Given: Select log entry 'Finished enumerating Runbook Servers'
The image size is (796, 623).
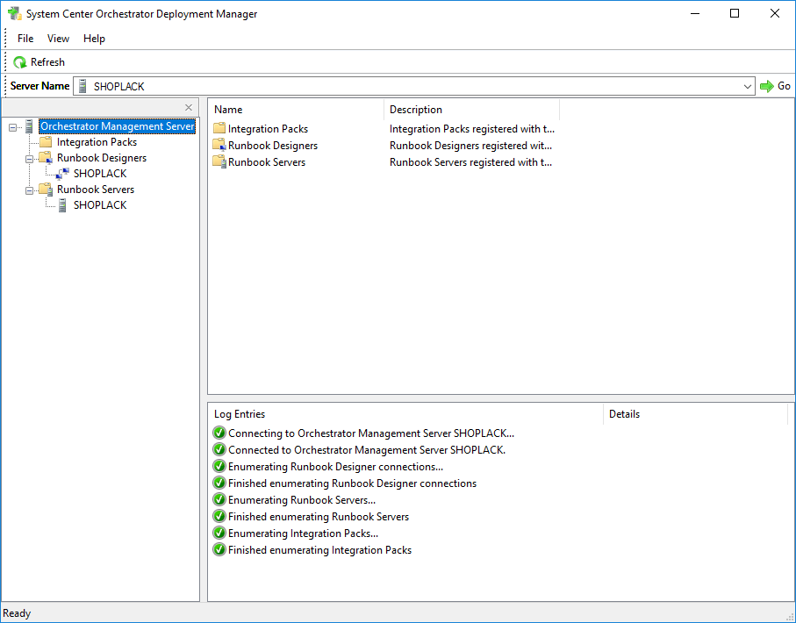Looking at the screenshot, I should pos(319,517).
